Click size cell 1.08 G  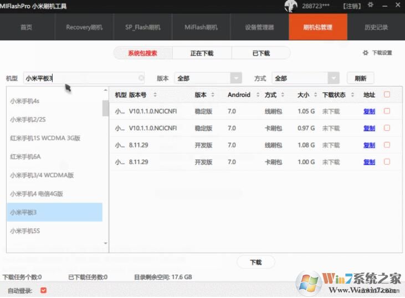click(x=306, y=145)
